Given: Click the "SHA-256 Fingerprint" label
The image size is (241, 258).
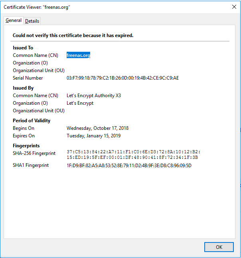Looking at the screenshot, I should pyautogui.click(x=34, y=153).
